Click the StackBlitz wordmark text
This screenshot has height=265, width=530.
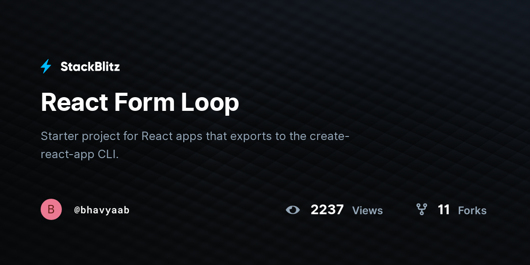[90, 67]
